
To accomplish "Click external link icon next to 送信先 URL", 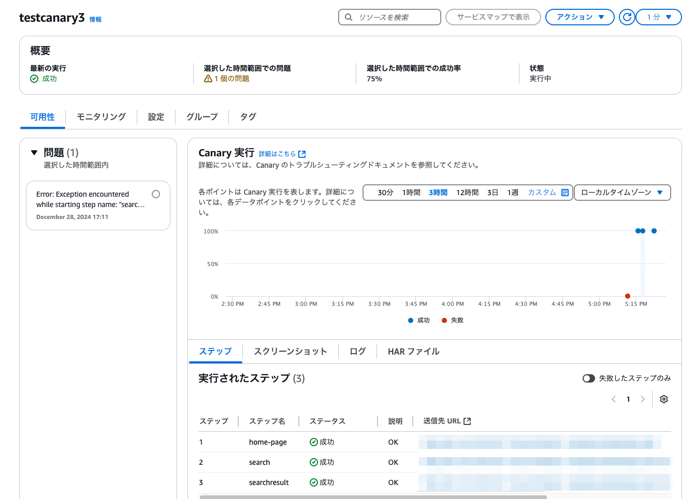I will coord(467,421).
